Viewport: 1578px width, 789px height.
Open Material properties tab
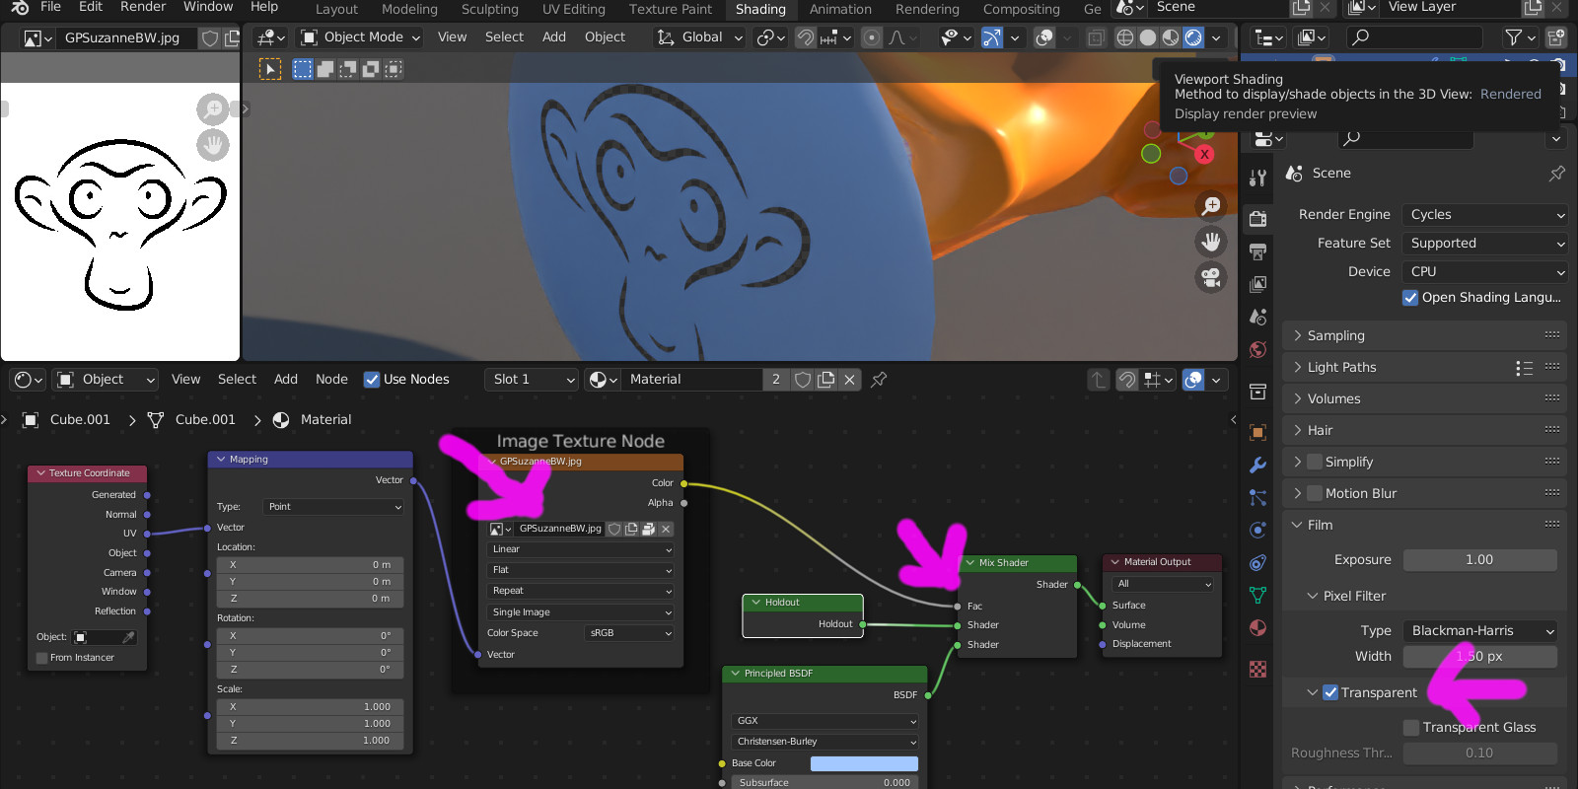point(1257,628)
